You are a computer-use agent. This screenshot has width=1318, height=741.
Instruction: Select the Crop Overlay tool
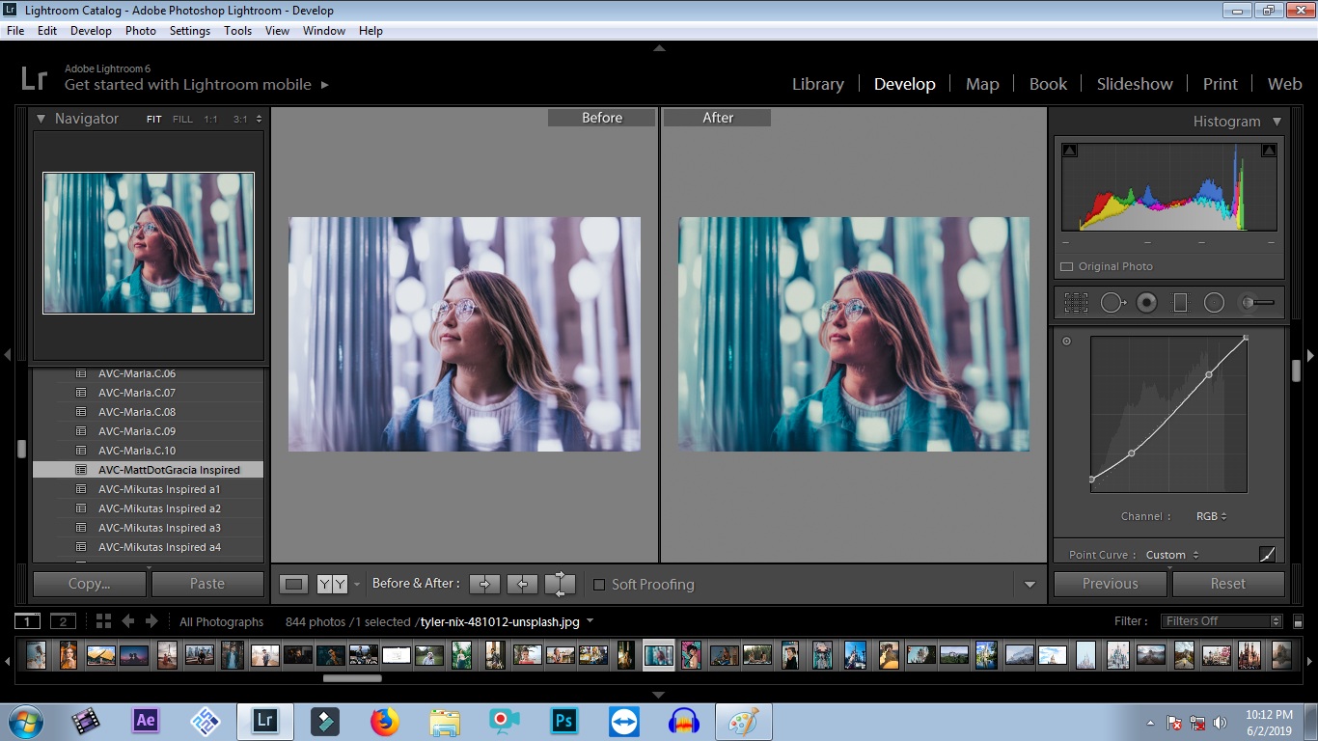1076,303
